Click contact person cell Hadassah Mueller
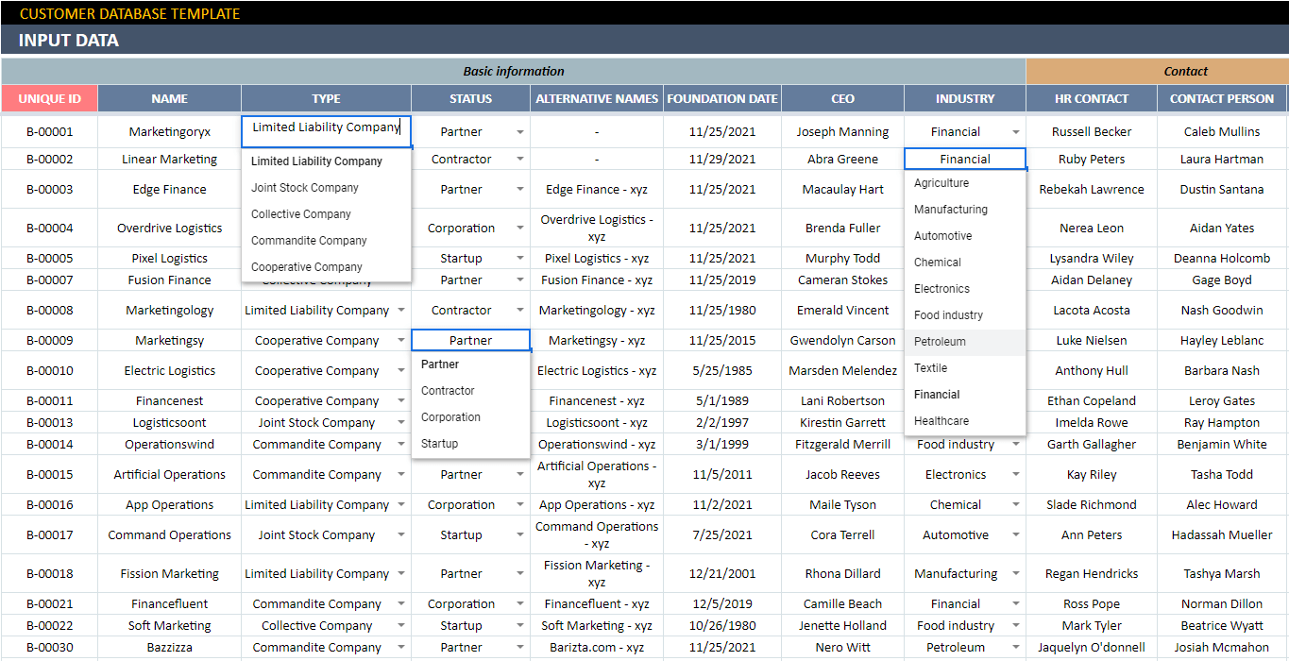The height and width of the screenshot is (661, 1289). (x=1221, y=535)
